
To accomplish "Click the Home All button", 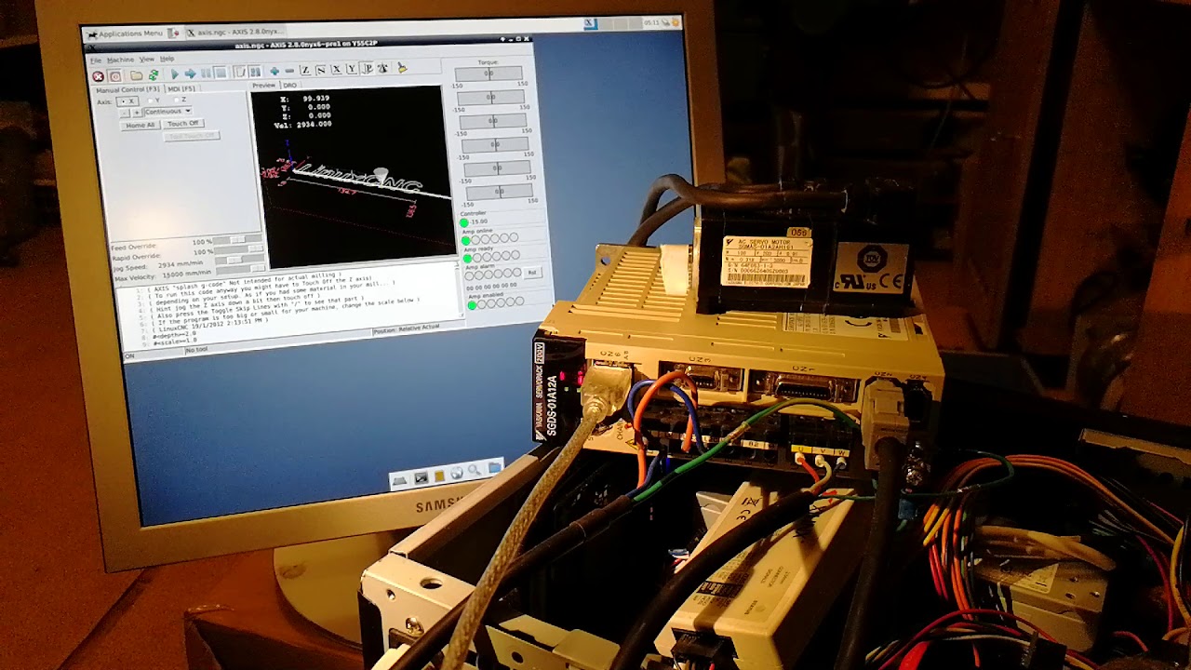I will click(x=141, y=125).
